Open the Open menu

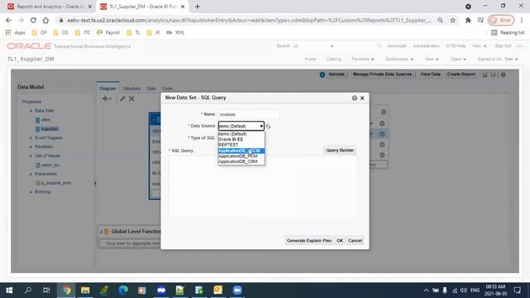tap(458, 59)
